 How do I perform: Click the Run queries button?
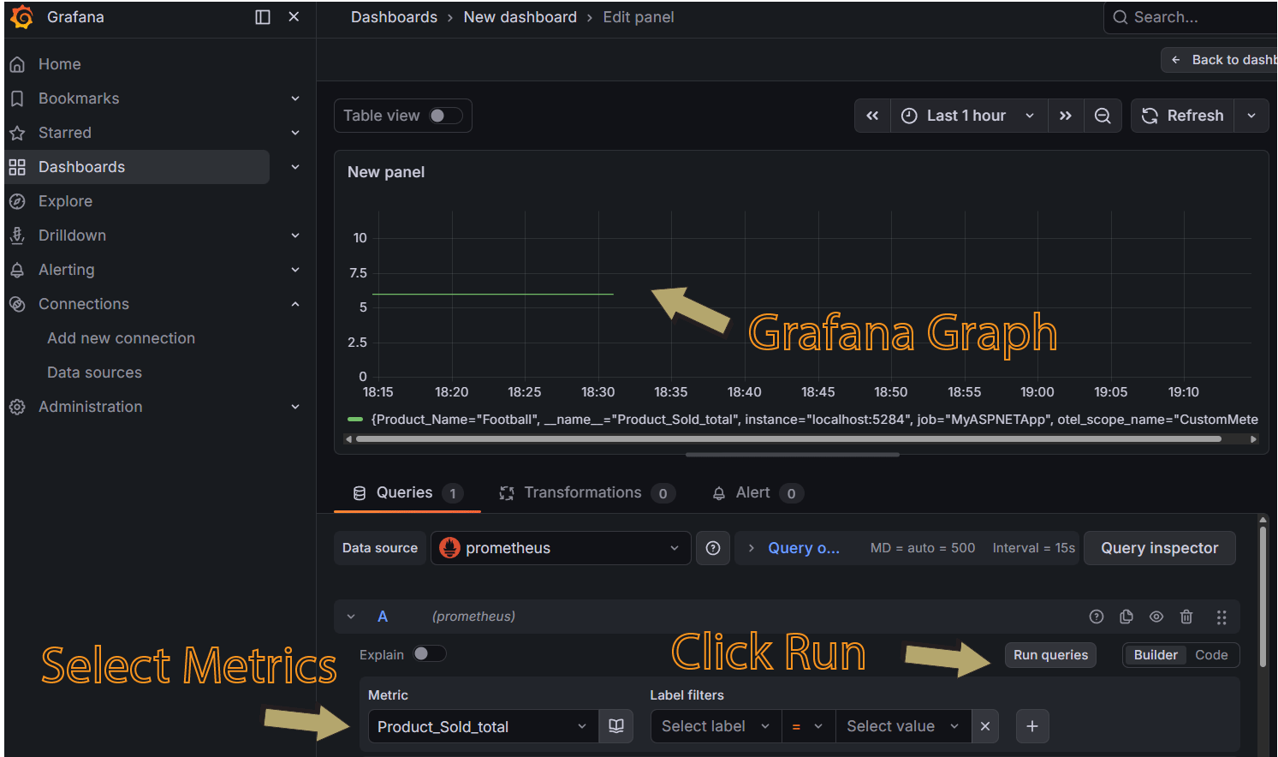click(1050, 654)
